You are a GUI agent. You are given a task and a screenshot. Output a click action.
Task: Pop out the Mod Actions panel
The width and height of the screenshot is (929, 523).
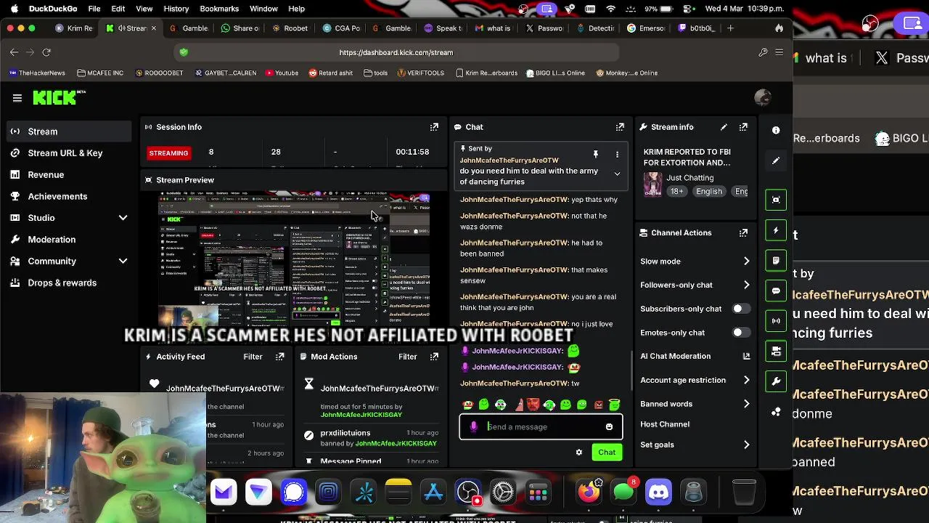coord(434,357)
